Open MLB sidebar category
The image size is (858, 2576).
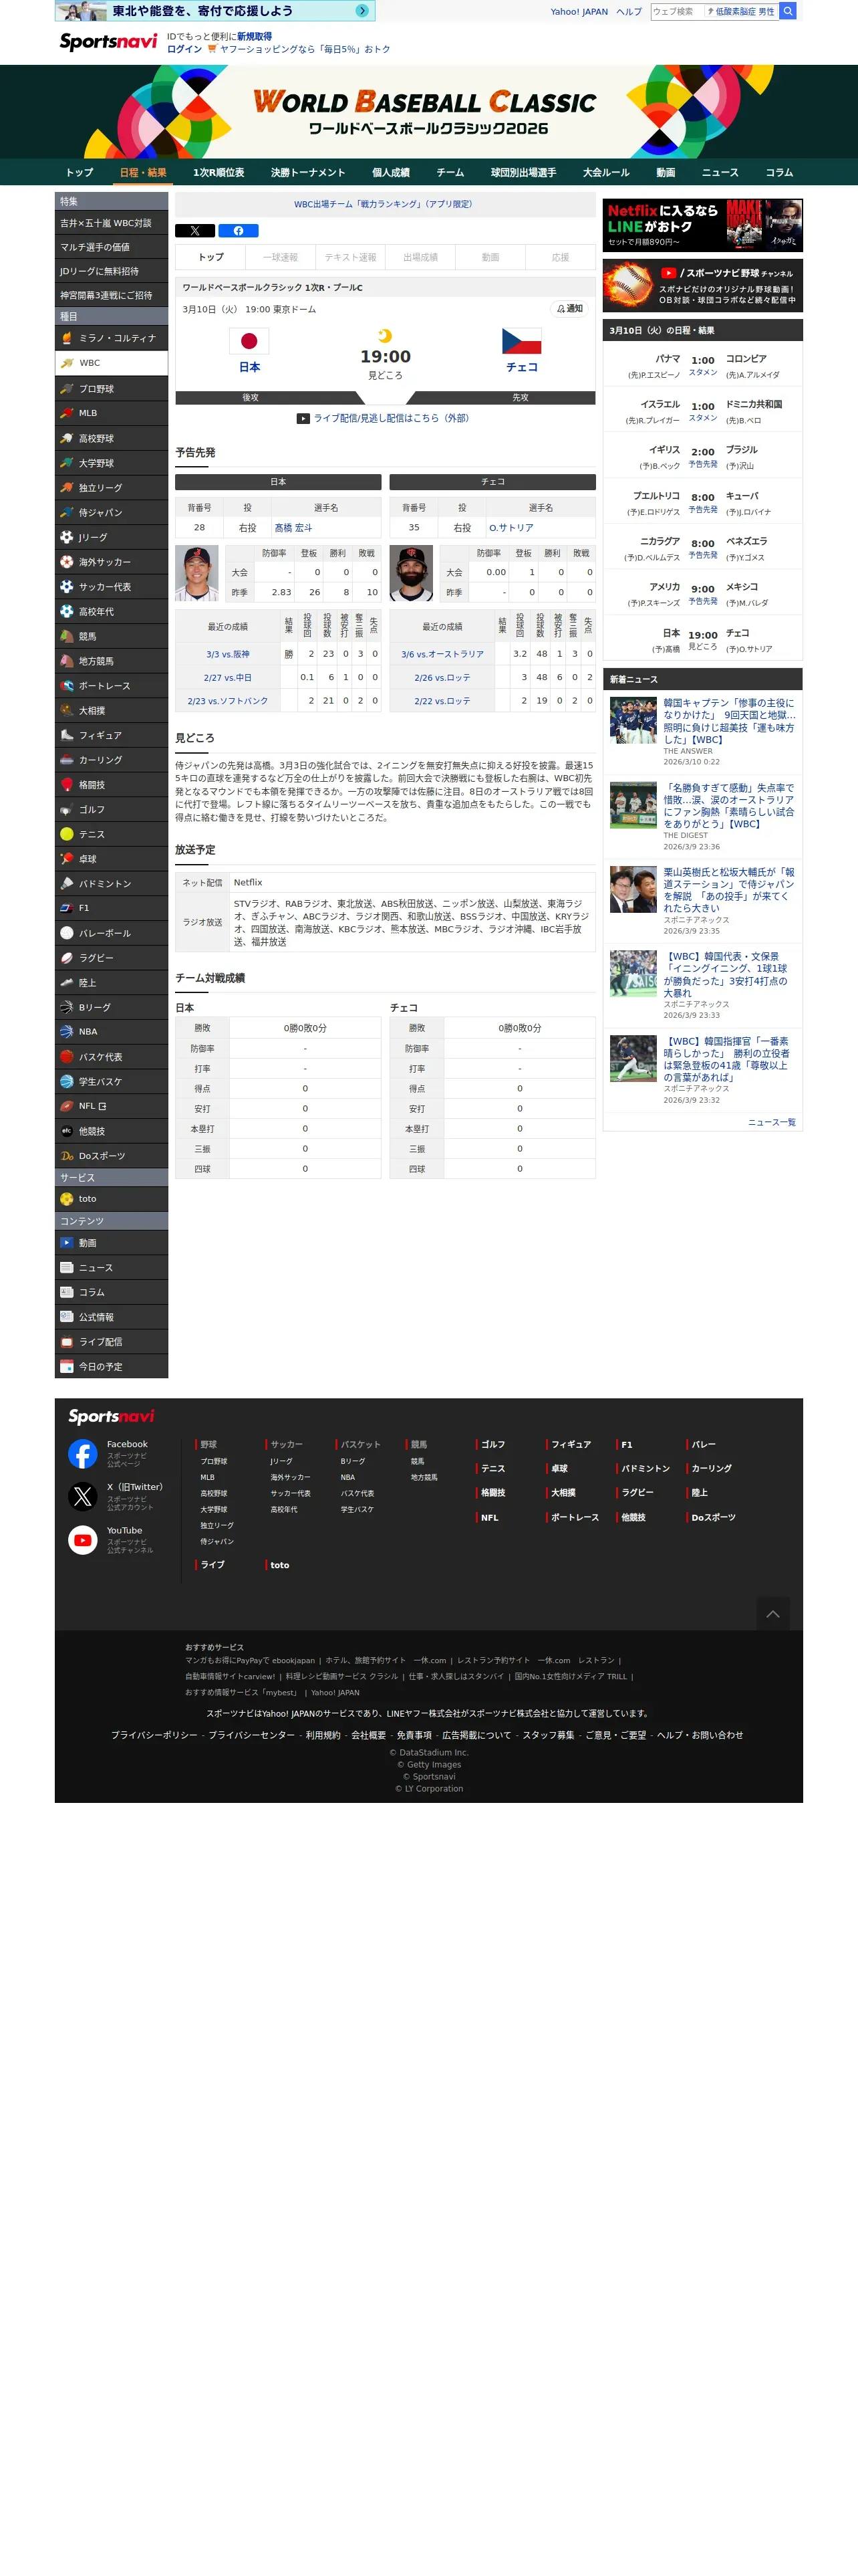[111, 413]
